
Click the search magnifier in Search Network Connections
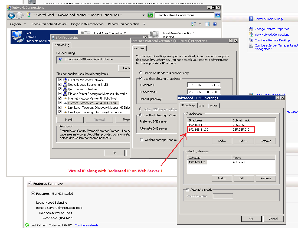click(218, 15)
